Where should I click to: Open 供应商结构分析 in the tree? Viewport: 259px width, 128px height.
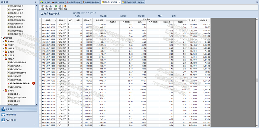pyautogui.click(x=16, y=17)
